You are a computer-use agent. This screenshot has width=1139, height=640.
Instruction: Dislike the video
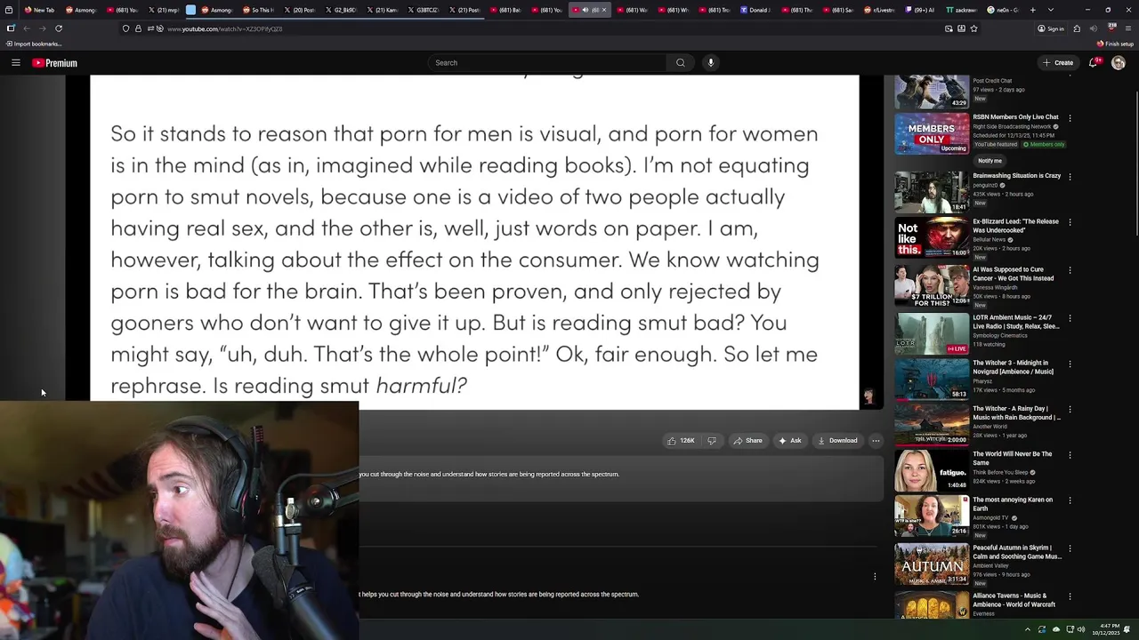click(x=711, y=441)
